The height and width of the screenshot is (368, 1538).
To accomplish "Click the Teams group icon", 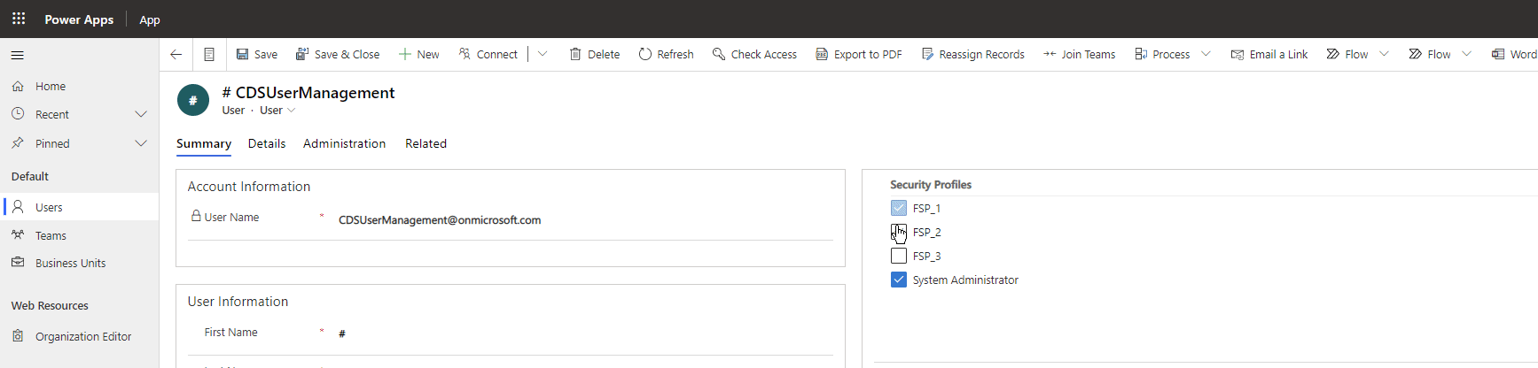I will tap(18, 235).
